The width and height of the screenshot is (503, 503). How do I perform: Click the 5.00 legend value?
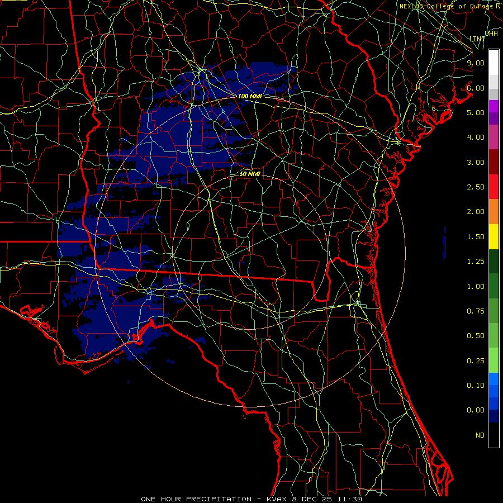[x=476, y=112]
